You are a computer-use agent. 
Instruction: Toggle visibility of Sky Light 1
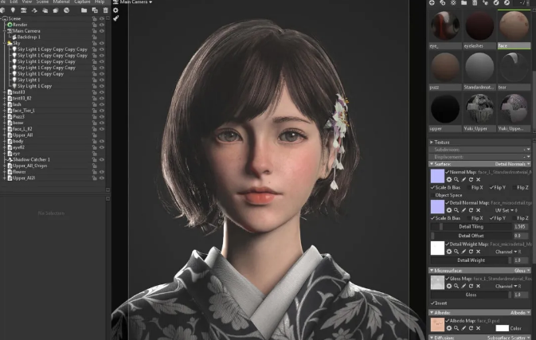point(102,80)
